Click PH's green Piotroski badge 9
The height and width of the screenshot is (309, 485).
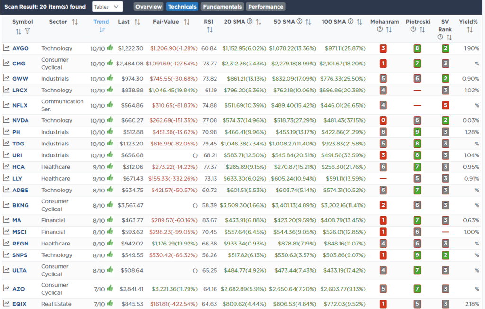(x=417, y=132)
